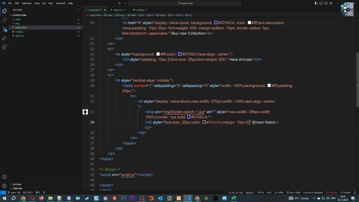Click the image preview icon on line 33 gutter
The image size is (359, 202).
[x=85, y=112]
